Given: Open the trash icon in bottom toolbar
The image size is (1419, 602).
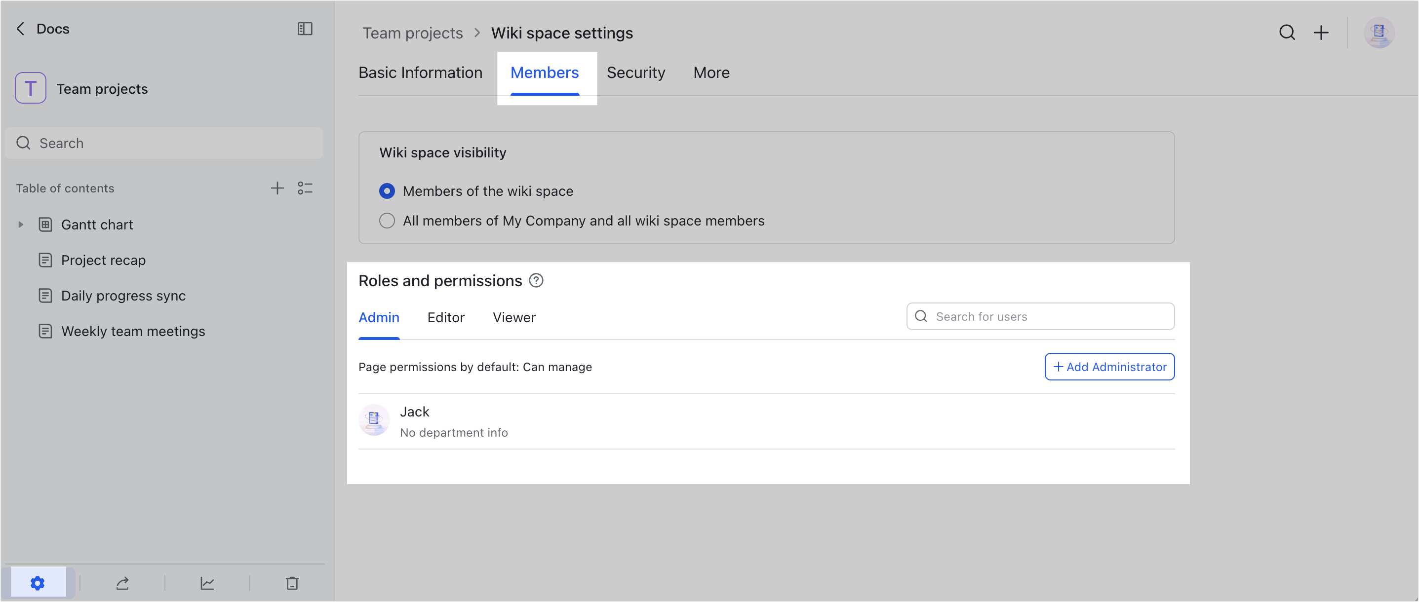Looking at the screenshot, I should pos(292,583).
